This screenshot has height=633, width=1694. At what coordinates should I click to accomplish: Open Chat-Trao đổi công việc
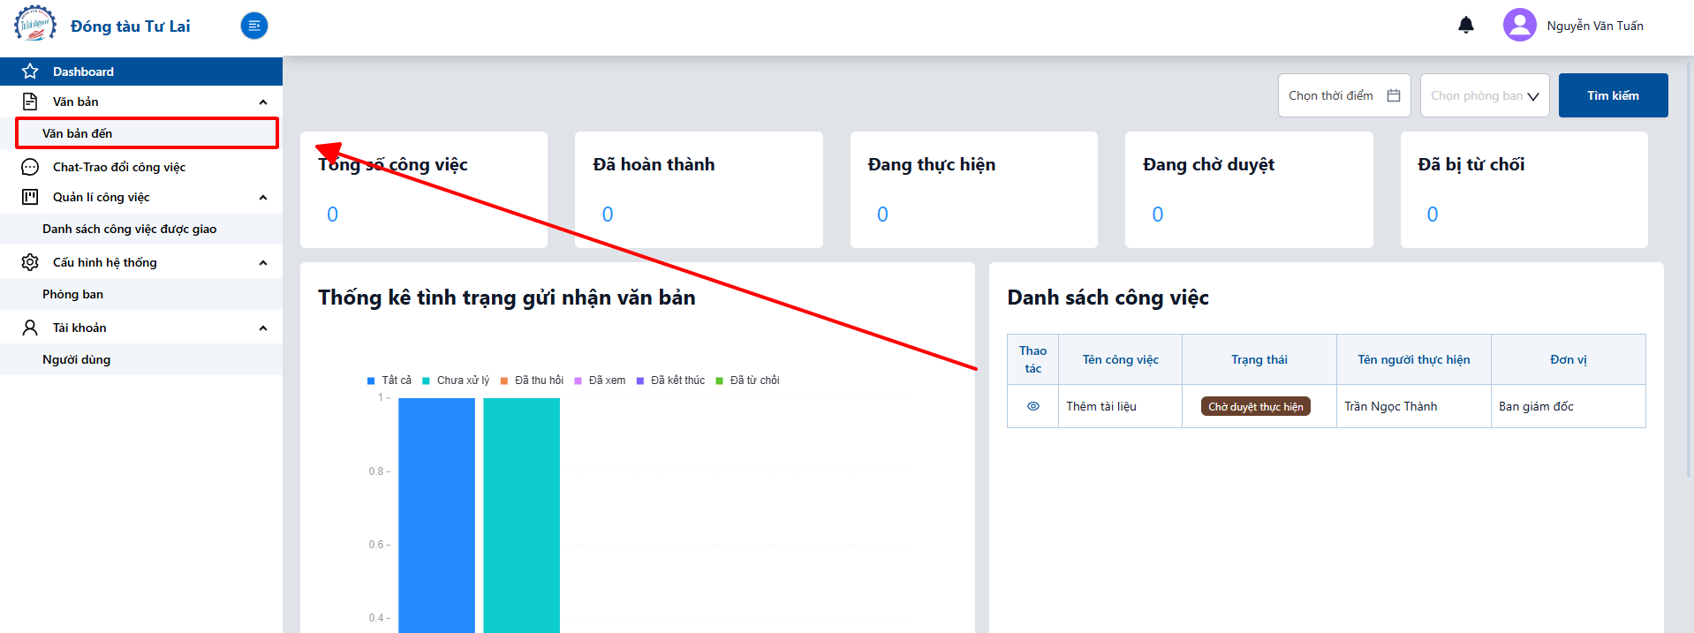(141, 167)
